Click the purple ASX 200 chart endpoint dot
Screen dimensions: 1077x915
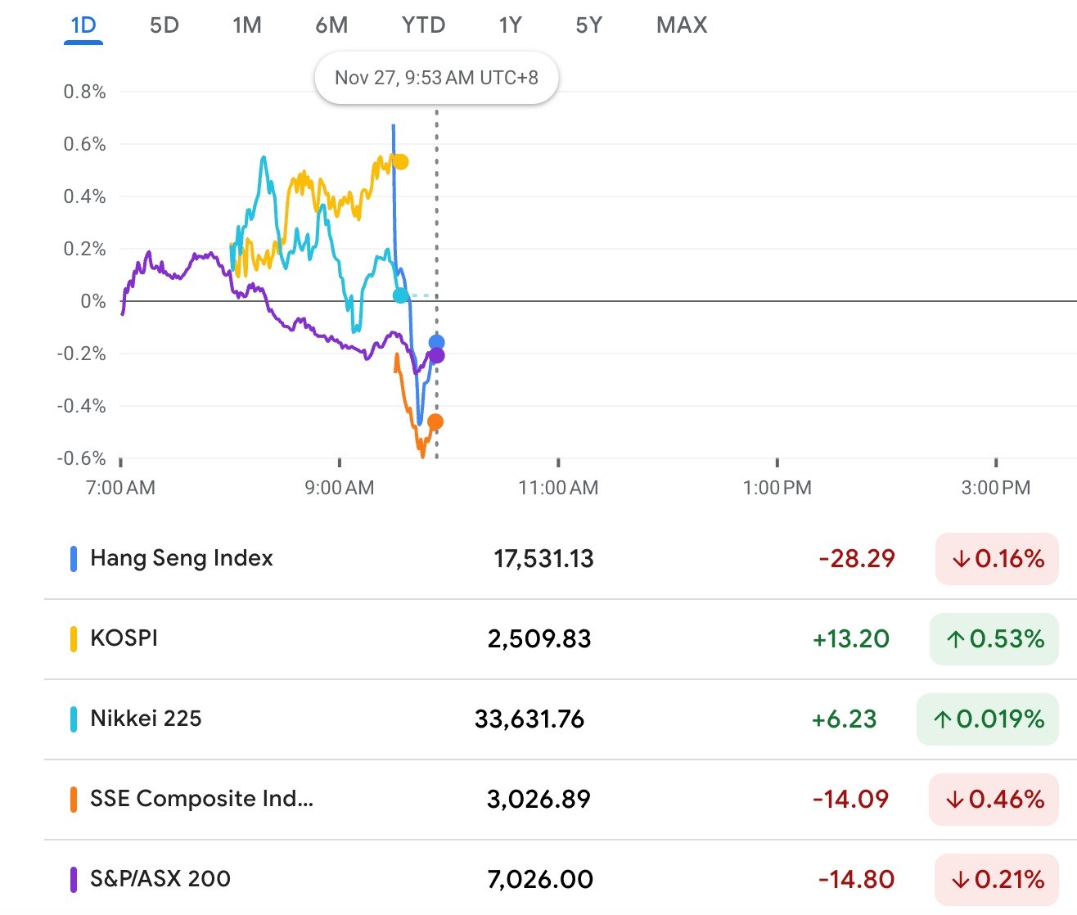[x=437, y=355]
